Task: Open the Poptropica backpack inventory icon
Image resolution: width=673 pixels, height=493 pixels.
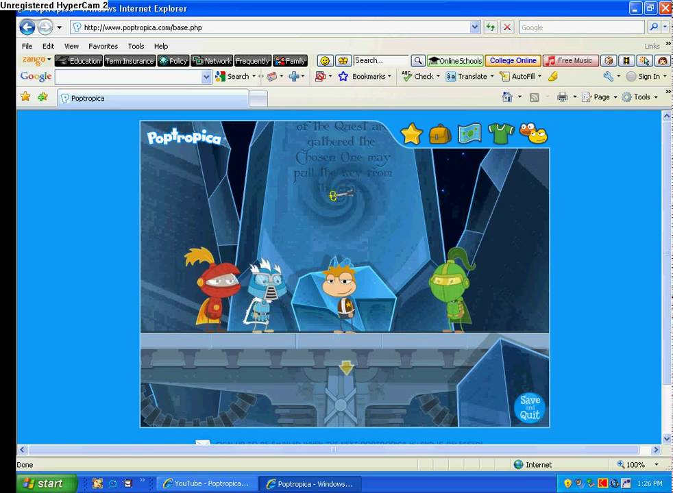Action: click(441, 134)
